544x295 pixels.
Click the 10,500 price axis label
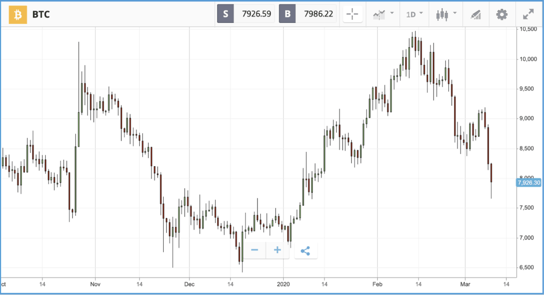[528, 29]
